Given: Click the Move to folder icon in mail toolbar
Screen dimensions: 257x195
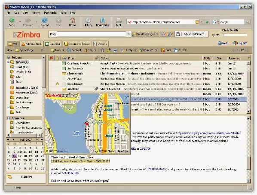Looking at the screenshot, I should click(109, 50).
